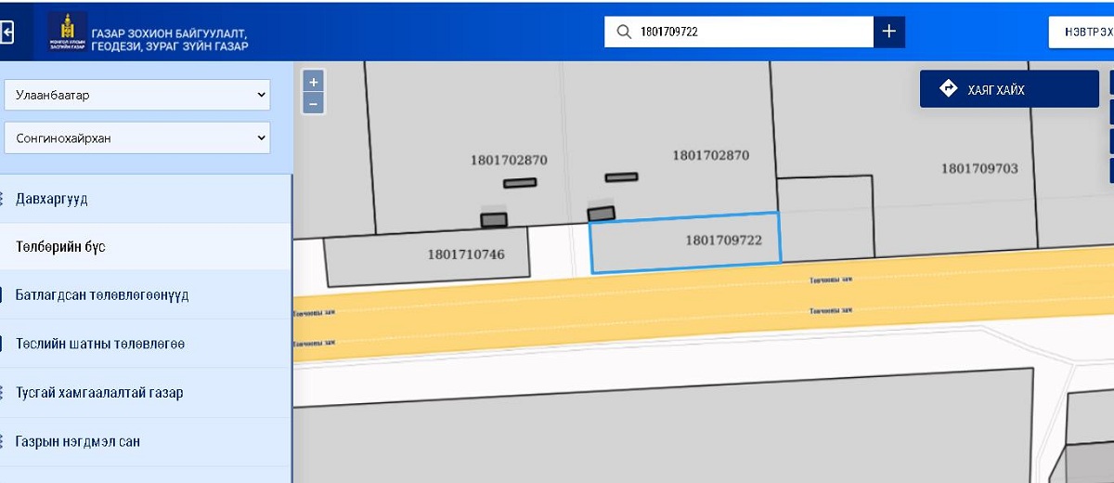The height and width of the screenshot is (483, 1114).
Task: Open Газрын нэгдмэл сан item
Action: tap(78, 441)
